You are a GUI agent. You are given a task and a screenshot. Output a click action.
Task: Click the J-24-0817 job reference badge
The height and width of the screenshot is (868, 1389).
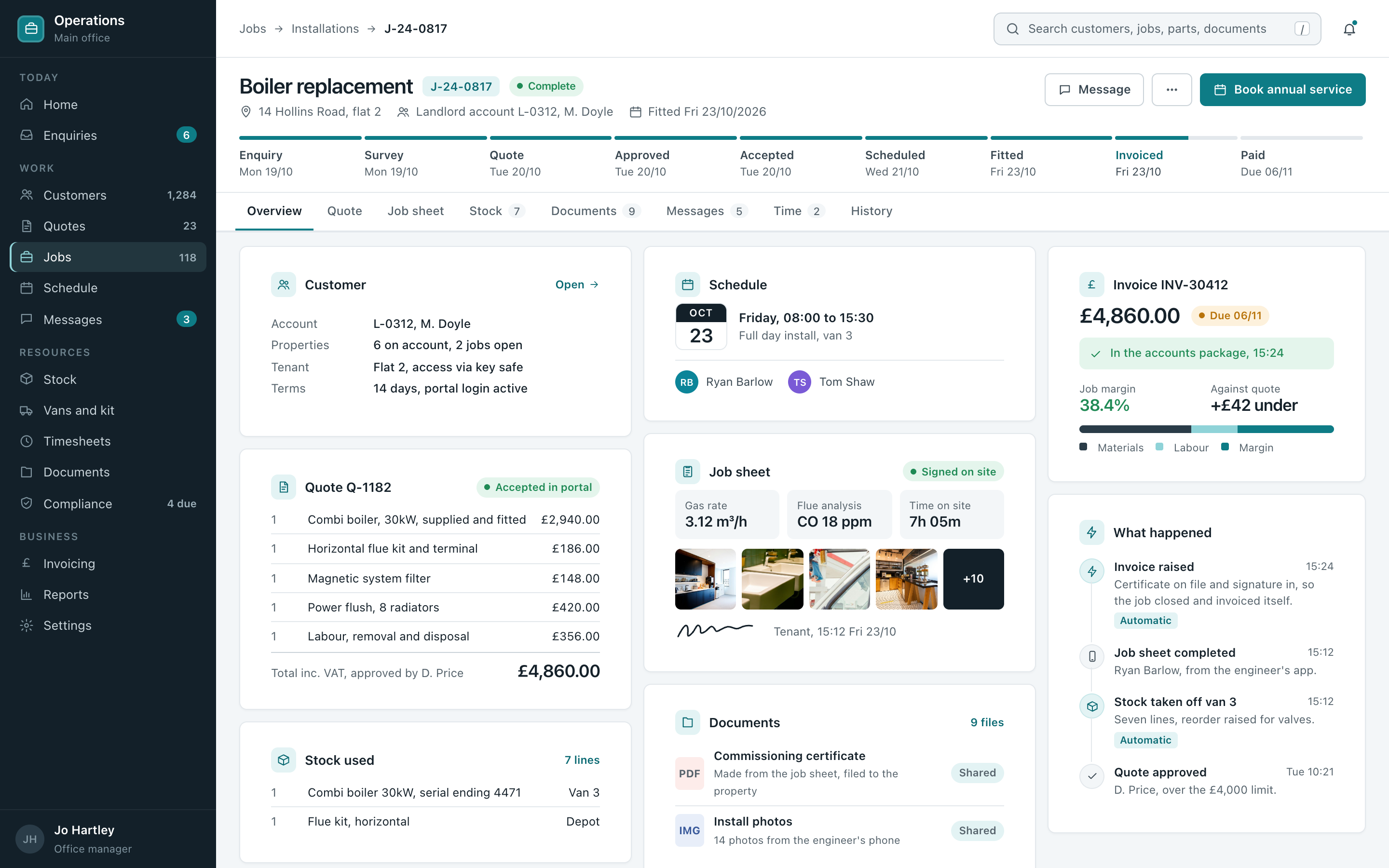pos(461,86)
